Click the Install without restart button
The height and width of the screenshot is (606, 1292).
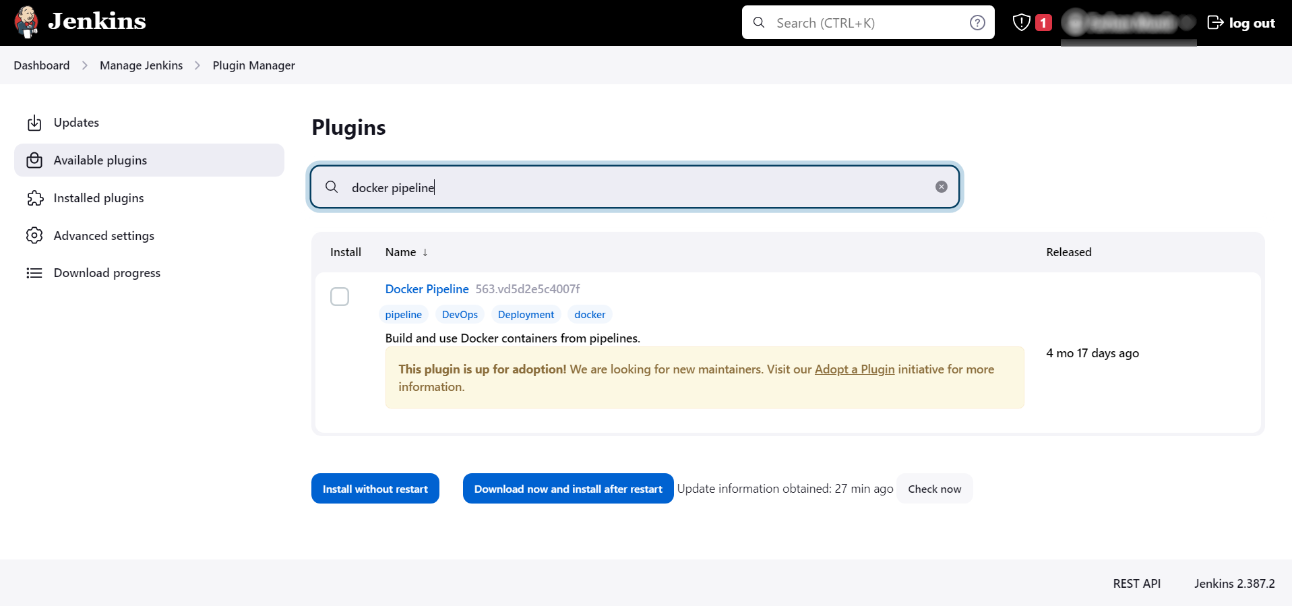coord(375,489)
